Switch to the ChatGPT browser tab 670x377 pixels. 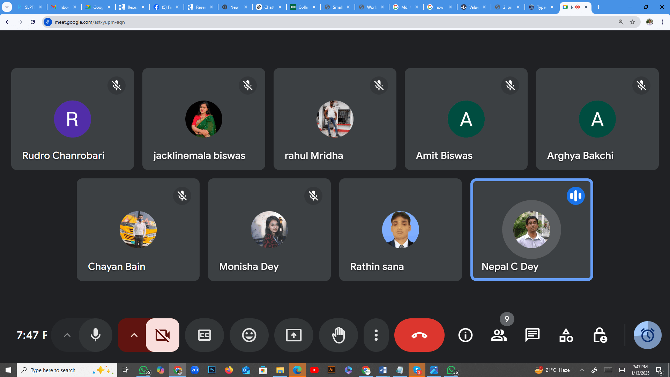(269, 7)
